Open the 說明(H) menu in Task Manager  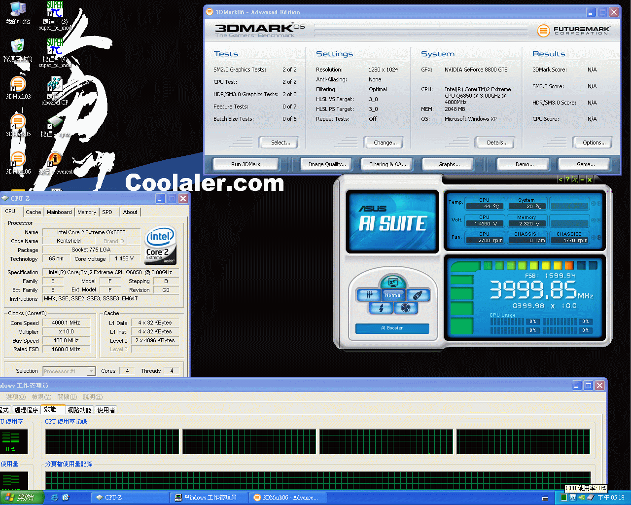tap(93, 397)
